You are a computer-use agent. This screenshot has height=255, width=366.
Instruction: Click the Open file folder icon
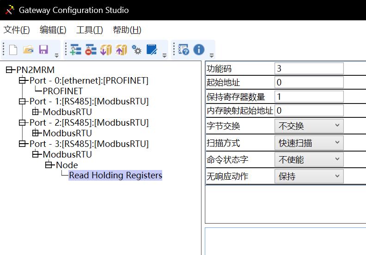(x=28, y=50)
